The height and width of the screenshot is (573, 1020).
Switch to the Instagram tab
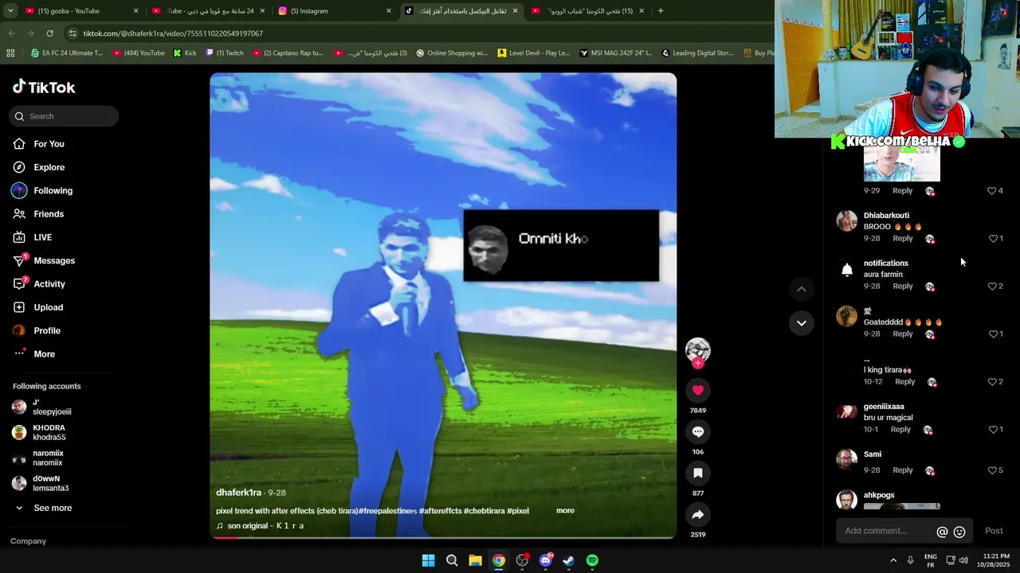pos(333,11)
